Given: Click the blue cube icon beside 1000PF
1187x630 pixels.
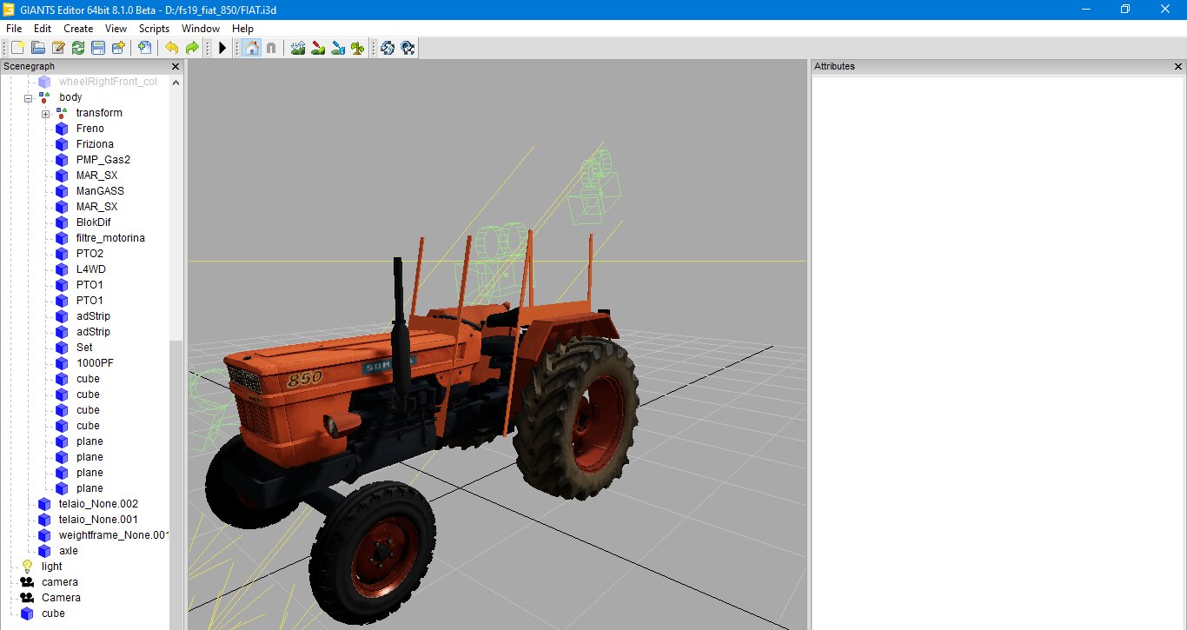Looking at the screenshot, I should [62, 363].
